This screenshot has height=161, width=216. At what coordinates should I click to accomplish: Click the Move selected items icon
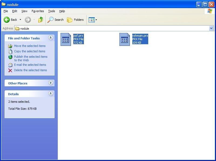click(x=10, y=46)
